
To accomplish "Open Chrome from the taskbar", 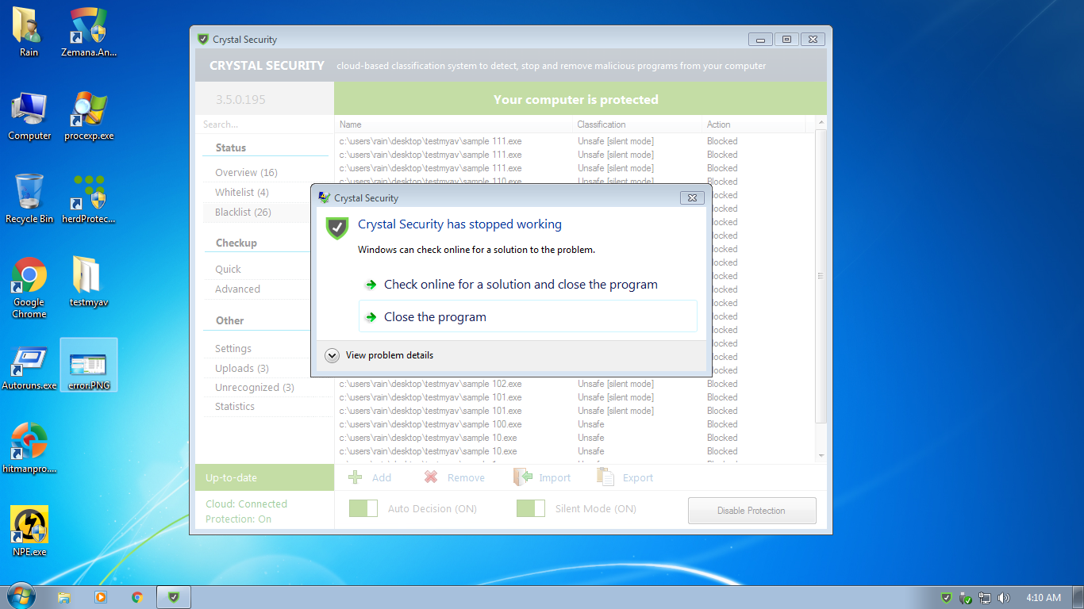I will point(137,597).
